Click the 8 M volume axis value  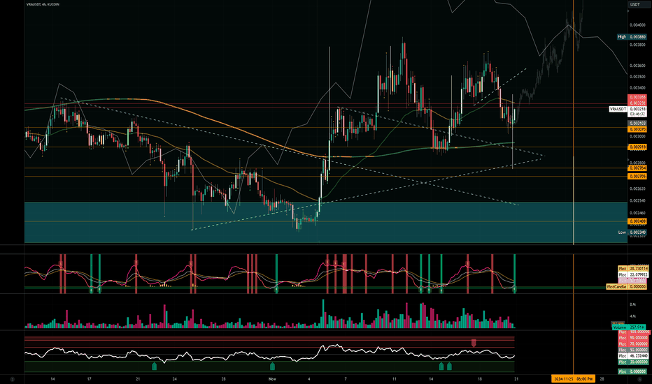633,304
